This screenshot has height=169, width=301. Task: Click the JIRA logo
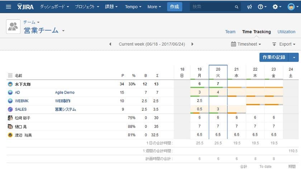coord(25,7)
